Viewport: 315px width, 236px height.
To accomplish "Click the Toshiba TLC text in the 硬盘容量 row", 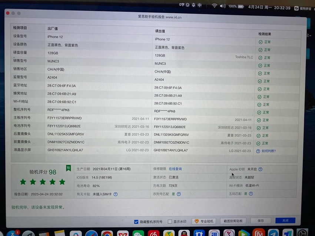I will [244, 57].
